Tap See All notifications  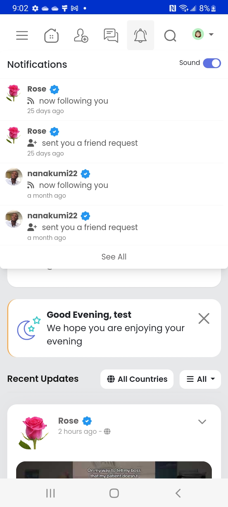click(x=114, y=257)
